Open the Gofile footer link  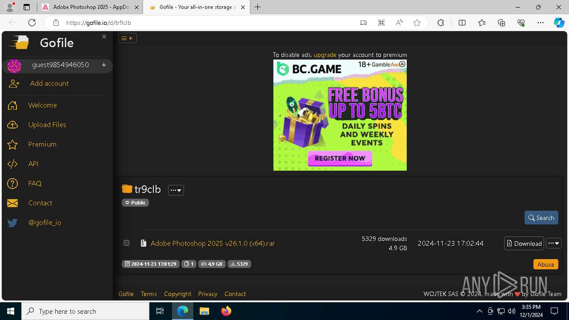point(126,294)
